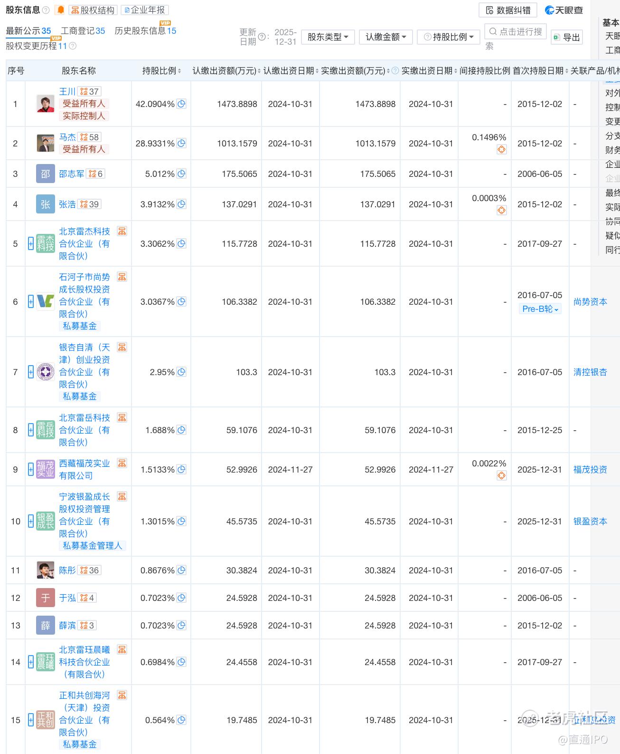Viewport: 620px width, 754px height.
Task: Expand the 宁波银盈成长股权投资管理 row
Action: 31,522
